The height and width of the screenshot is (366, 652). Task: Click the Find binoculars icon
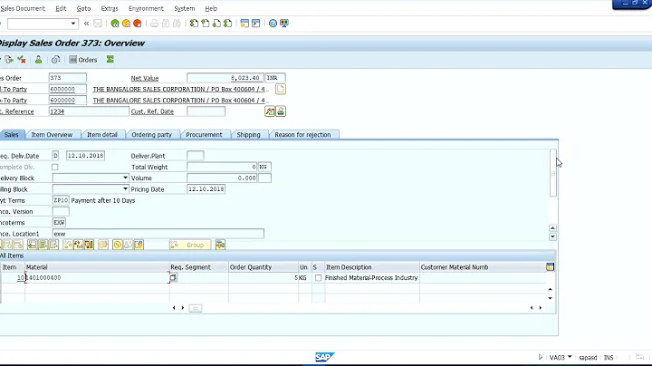tap(166, 24)
